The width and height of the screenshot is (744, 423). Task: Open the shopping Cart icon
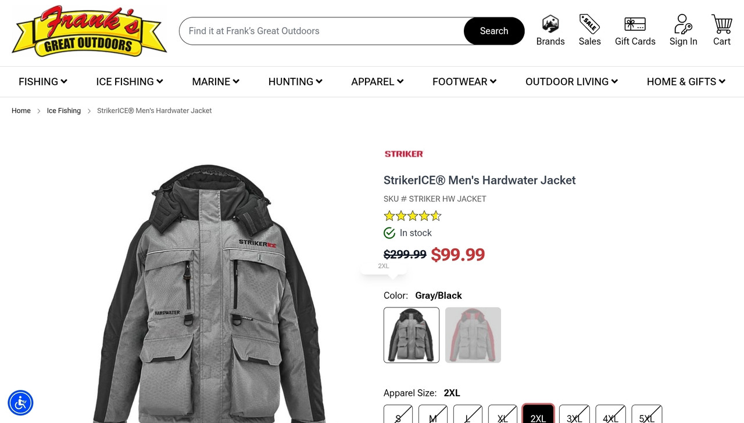722,24
